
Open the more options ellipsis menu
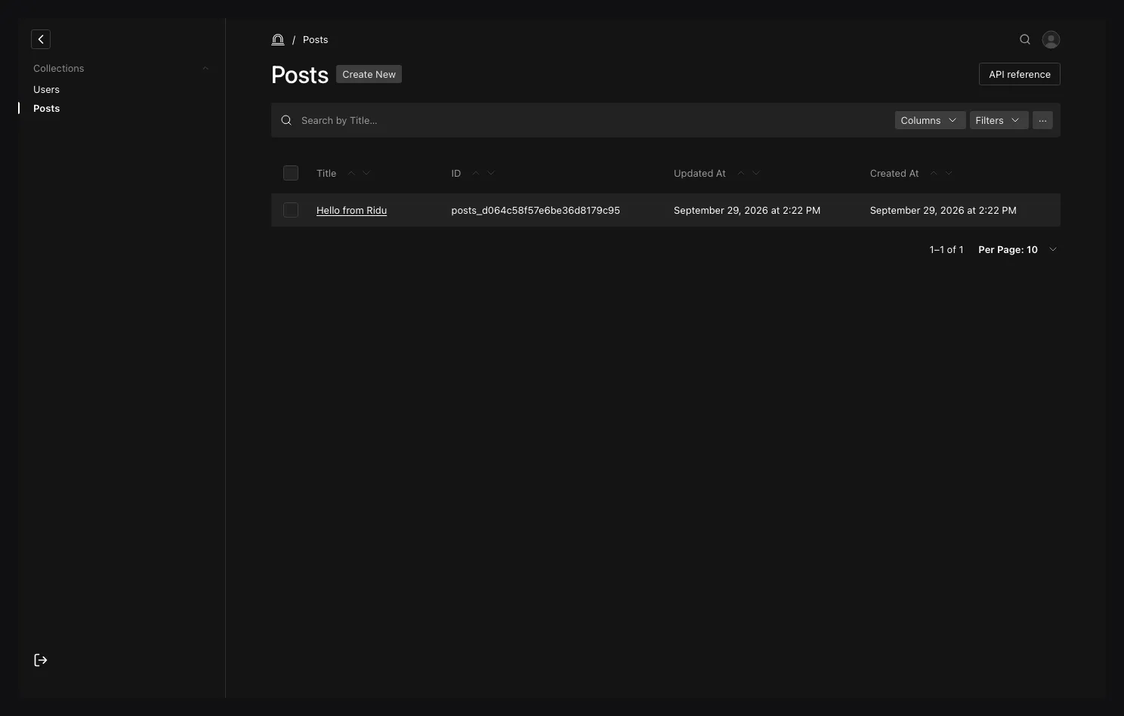point(1042,120)
